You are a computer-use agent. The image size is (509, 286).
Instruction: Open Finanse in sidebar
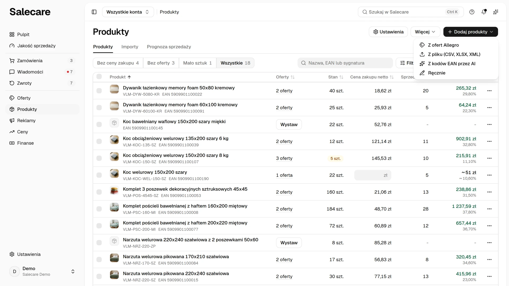tap(42, 143)
